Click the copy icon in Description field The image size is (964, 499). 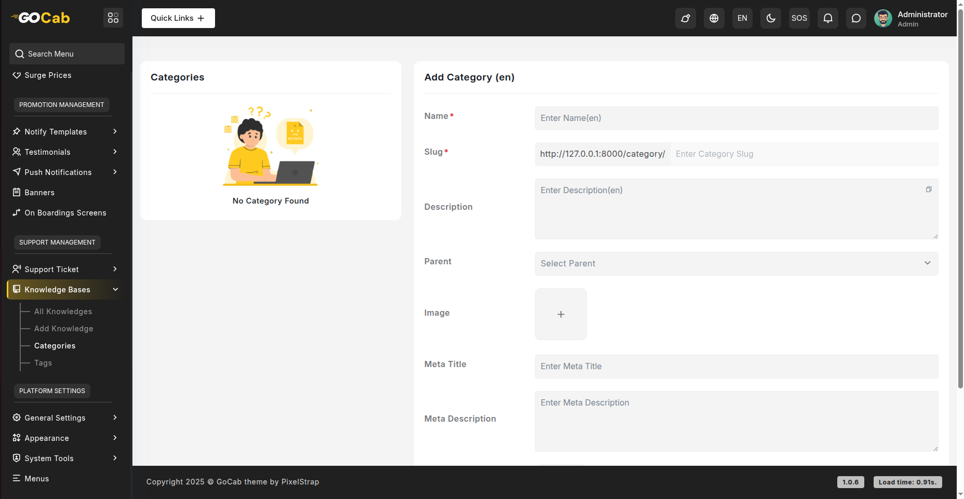click(x=929, y=190)
